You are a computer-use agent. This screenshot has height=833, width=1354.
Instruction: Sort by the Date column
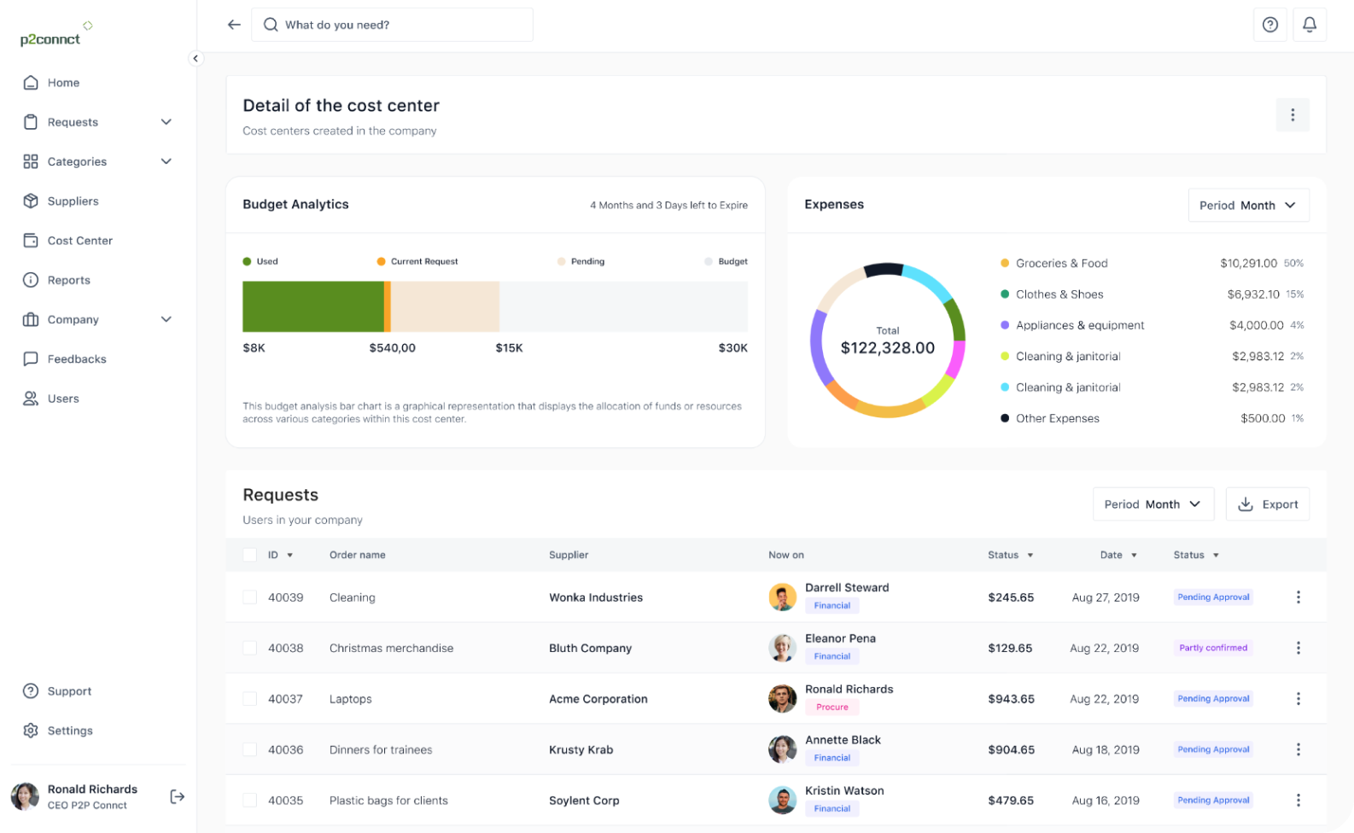(1118, 555)
